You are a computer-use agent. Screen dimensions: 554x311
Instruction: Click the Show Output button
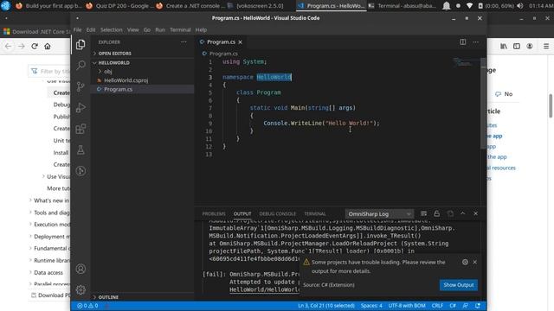pos(459,285)
